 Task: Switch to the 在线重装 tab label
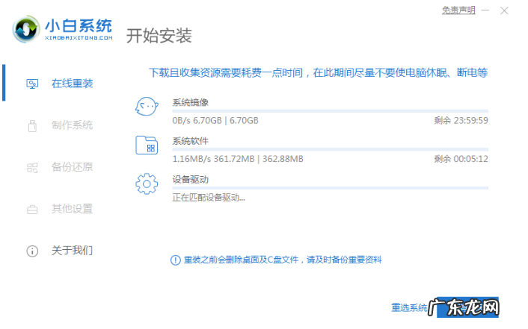click(x=73, y=83)
